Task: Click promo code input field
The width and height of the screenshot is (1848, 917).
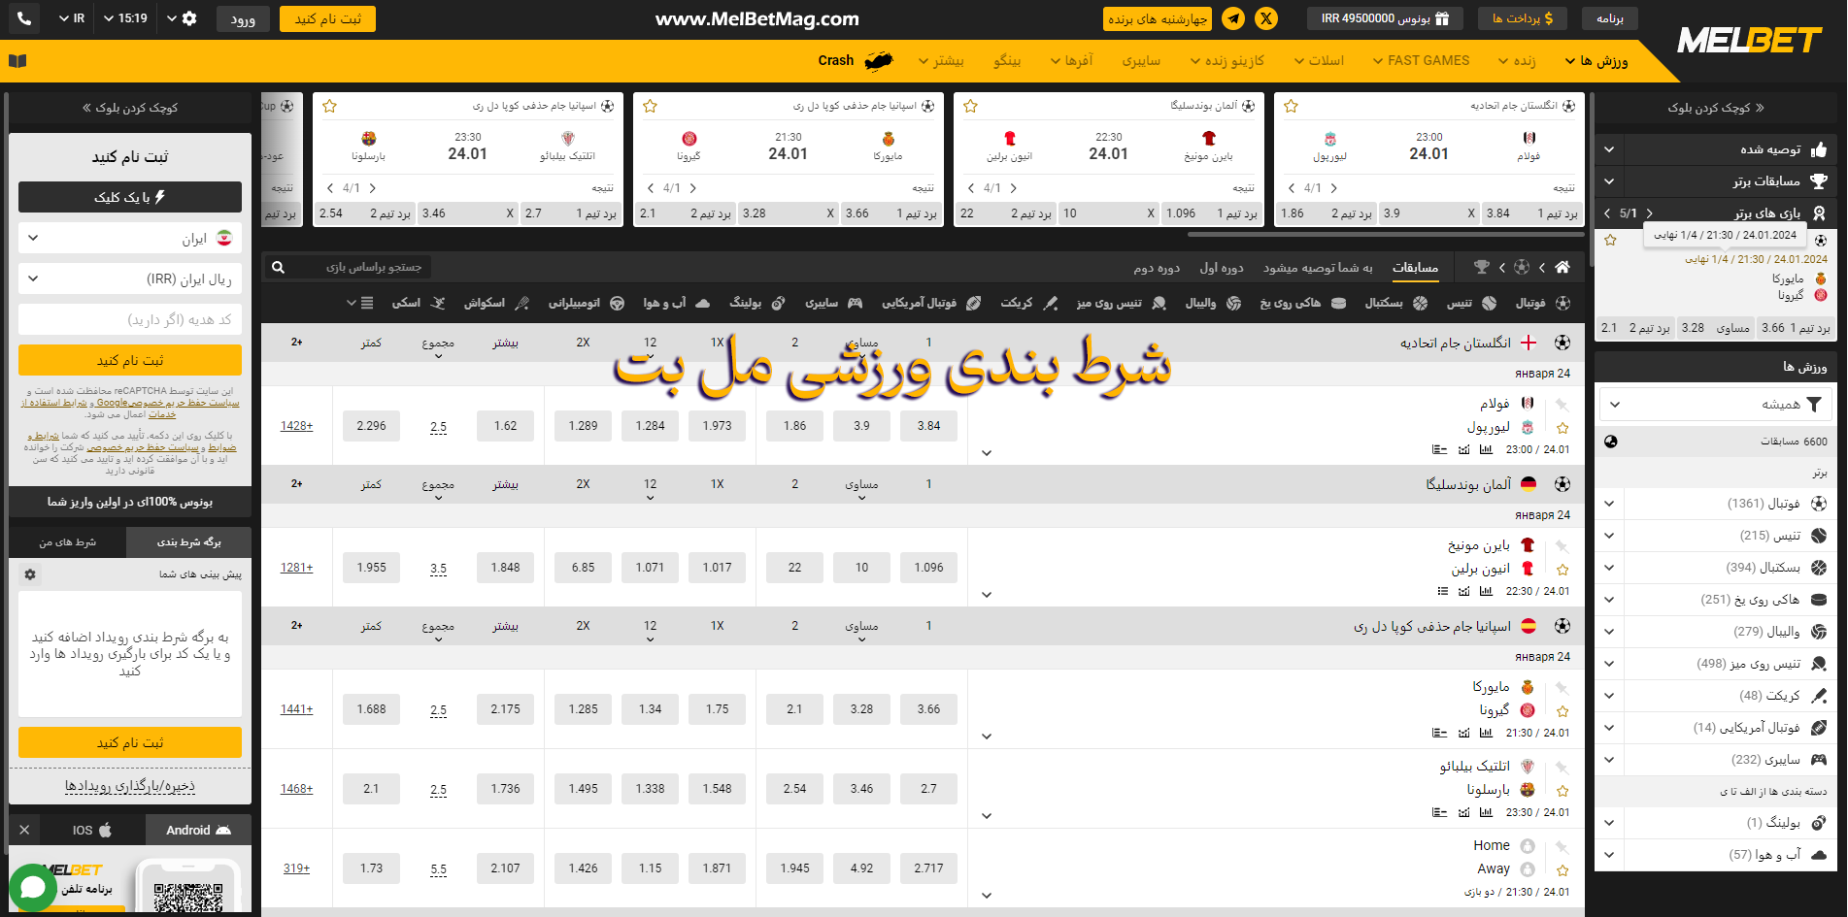Action: click(130, 319)
